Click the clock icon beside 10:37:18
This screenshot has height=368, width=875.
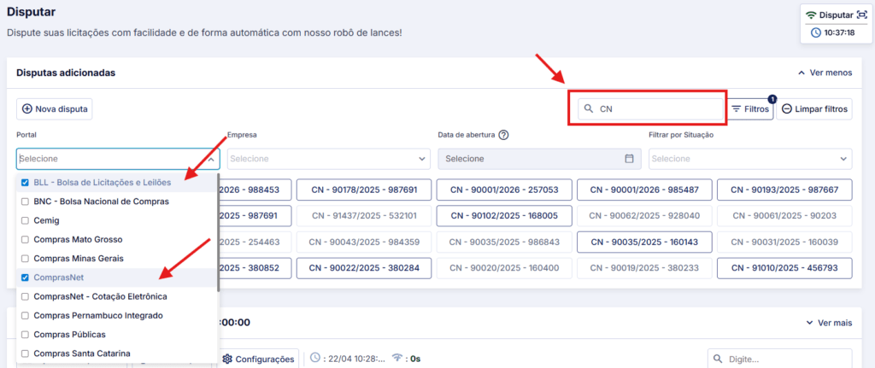(814, 32)
